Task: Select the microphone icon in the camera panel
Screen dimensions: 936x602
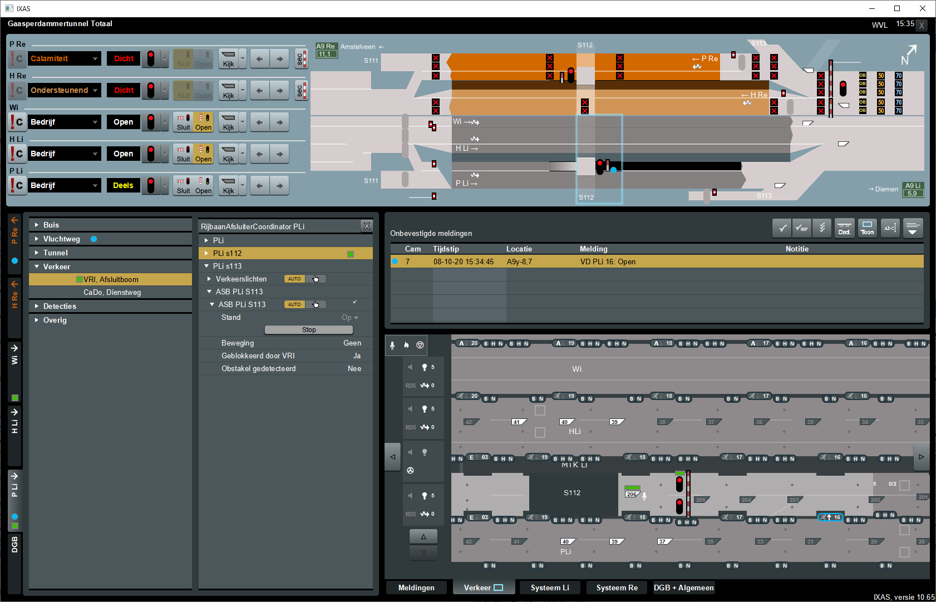Action: click(x=392, y=345)
